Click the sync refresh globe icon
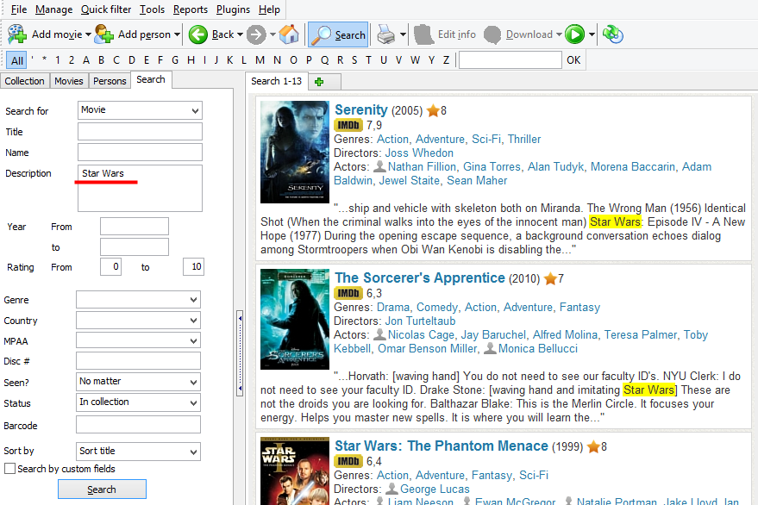 [612, 34]
